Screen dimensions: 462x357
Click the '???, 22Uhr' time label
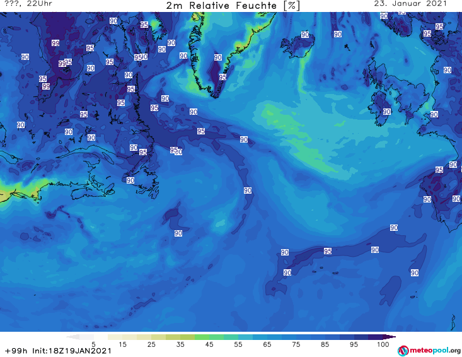coord(28,4)
